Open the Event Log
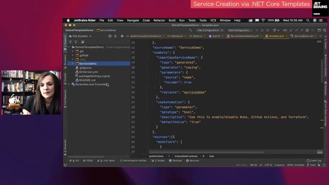 pyautogui.click(x=314, y=161)
